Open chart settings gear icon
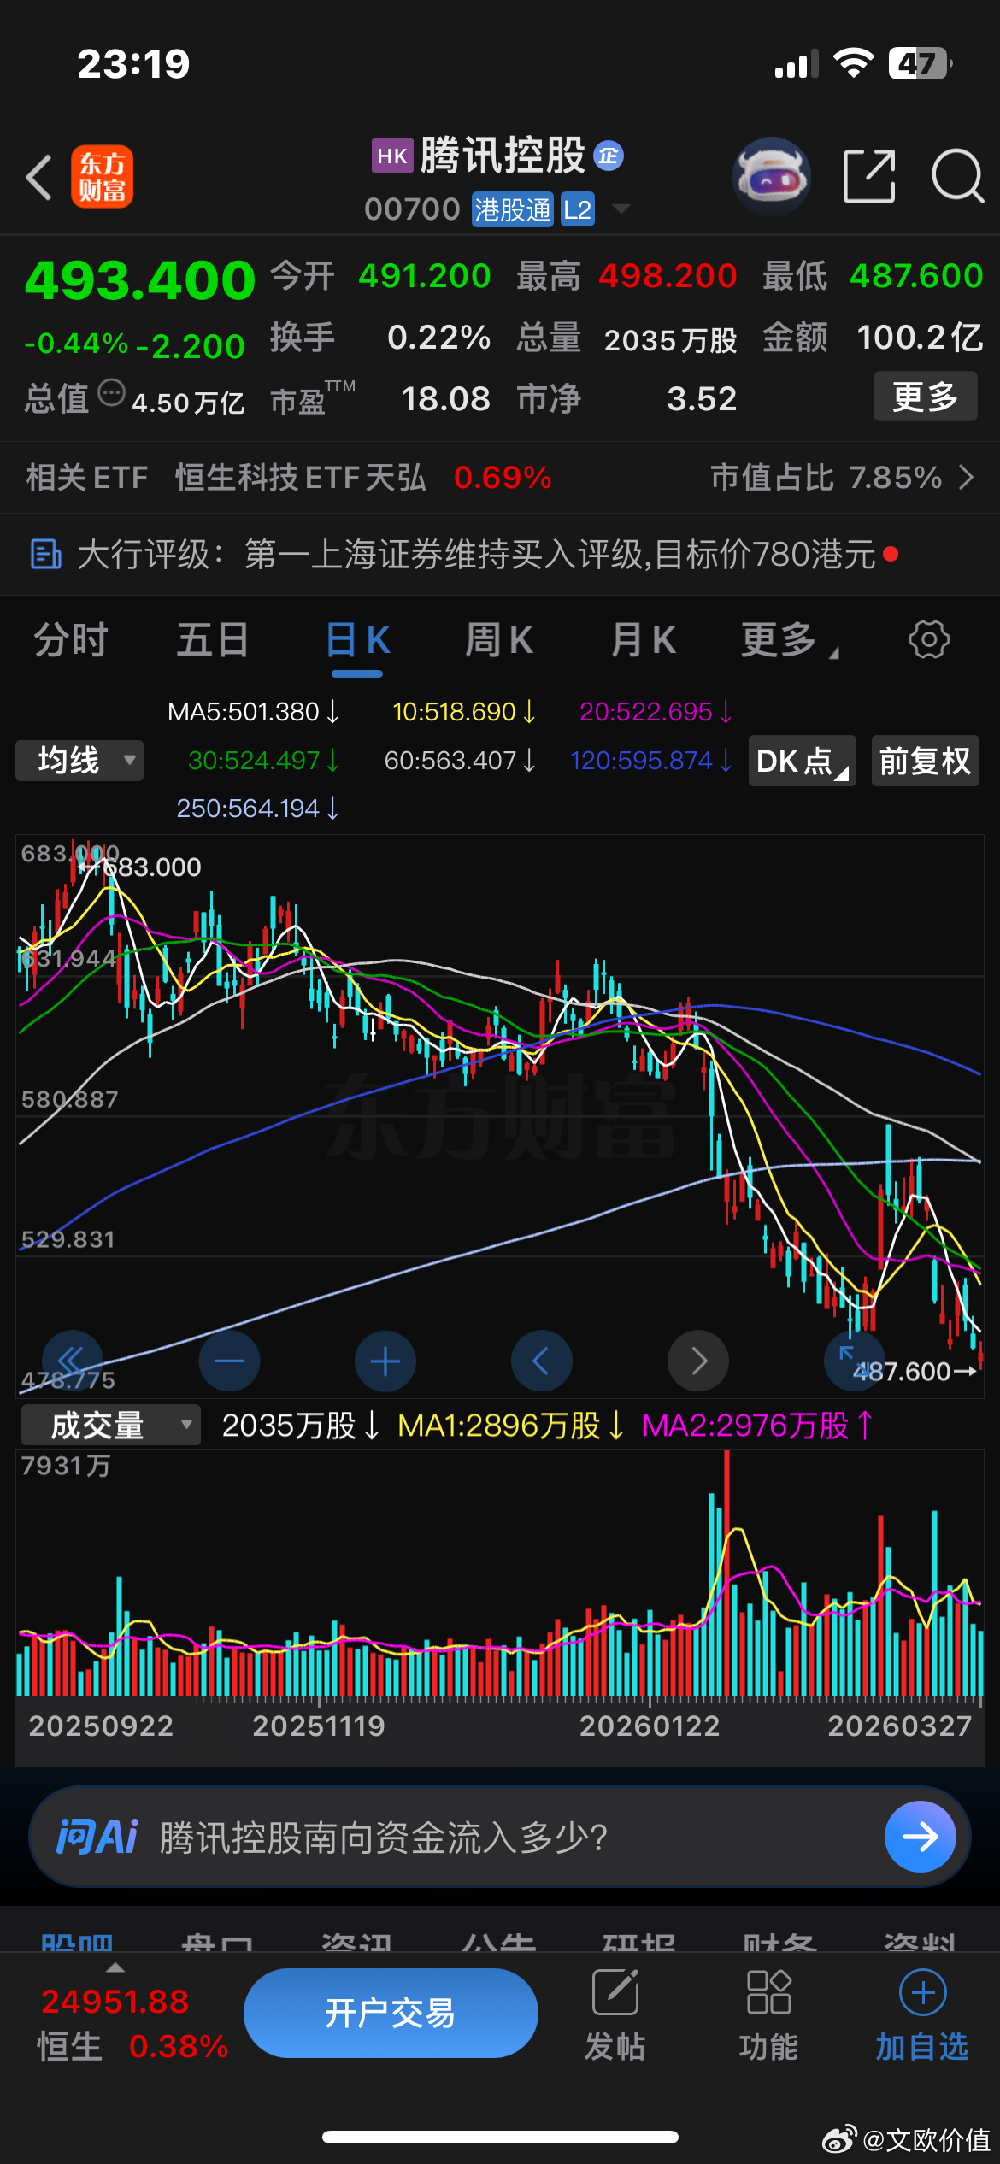Viewport: 1000px width, 2164px height. tap(929, 639)
